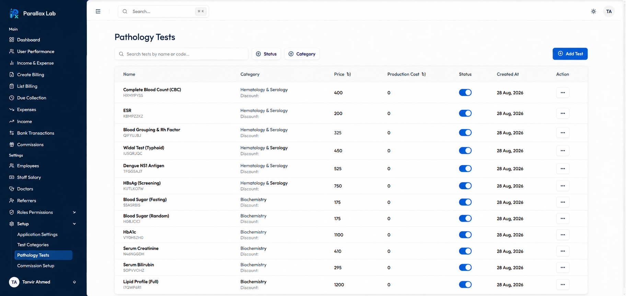Expand the Roles Permissions menu

coord(43,212)
